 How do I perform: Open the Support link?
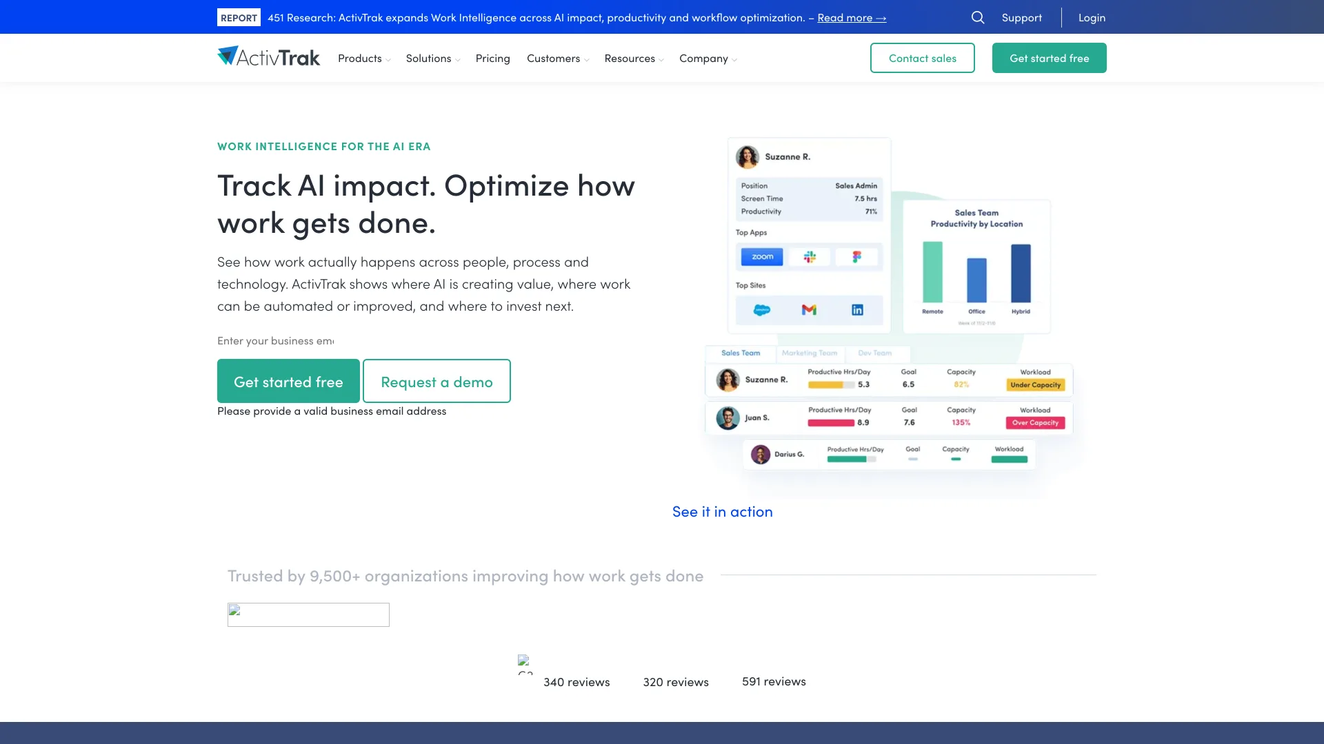tap(1021, 17)
